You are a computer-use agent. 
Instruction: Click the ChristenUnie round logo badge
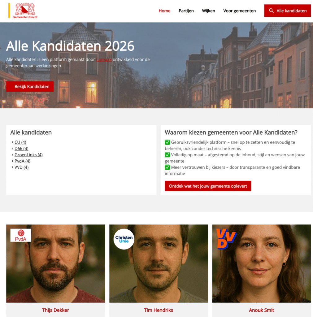pos(124,239)
